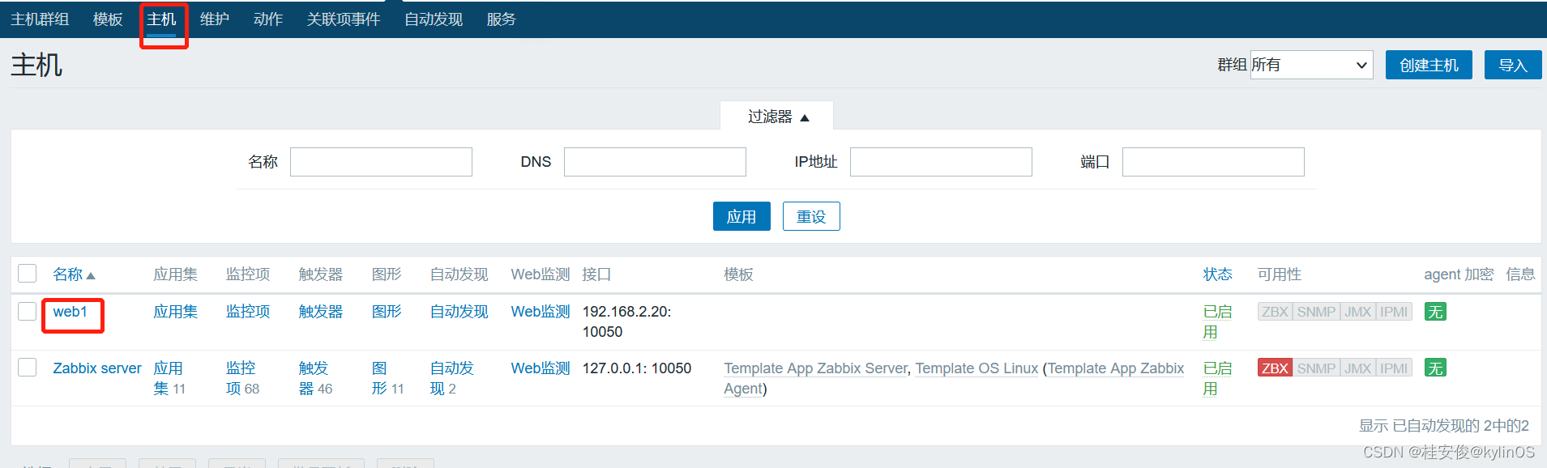The image size is (1547, 468).
Task: Open the web1 host link
Action: click(x=71, y=312)
